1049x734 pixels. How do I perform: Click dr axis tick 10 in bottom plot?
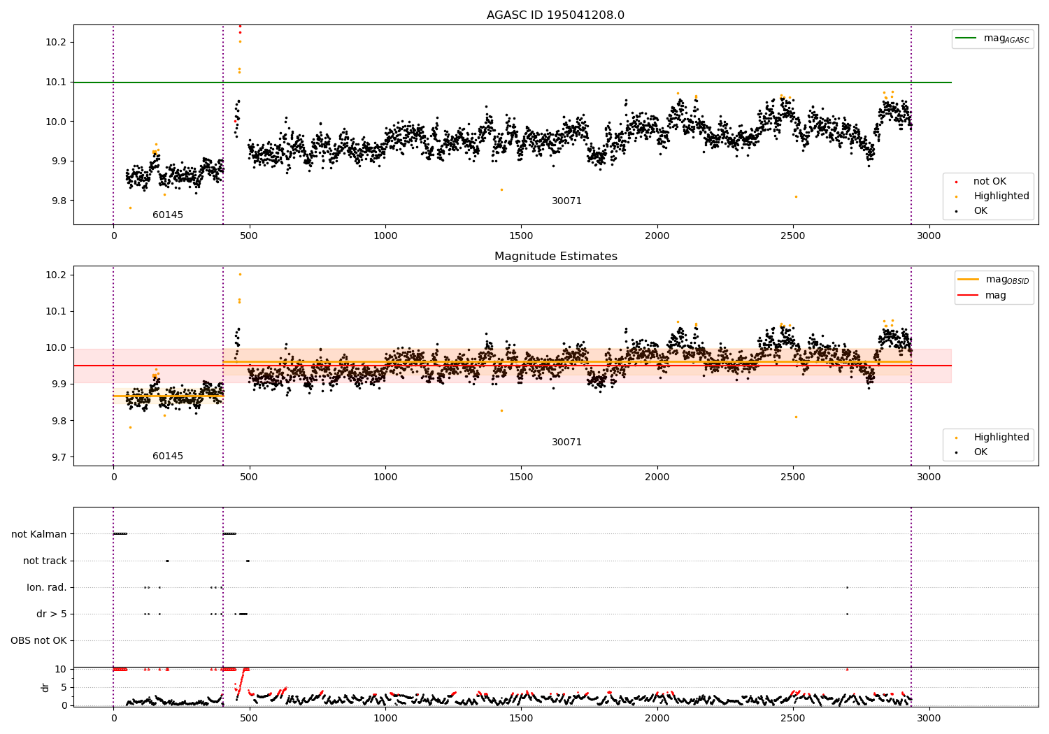coord(61,669)
